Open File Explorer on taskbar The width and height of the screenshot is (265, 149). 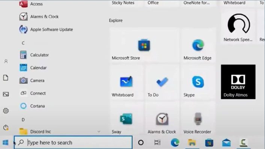pyautogui.click(x=192, y=143)
